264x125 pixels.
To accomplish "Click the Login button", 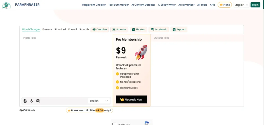I will [x=255, y=5].
